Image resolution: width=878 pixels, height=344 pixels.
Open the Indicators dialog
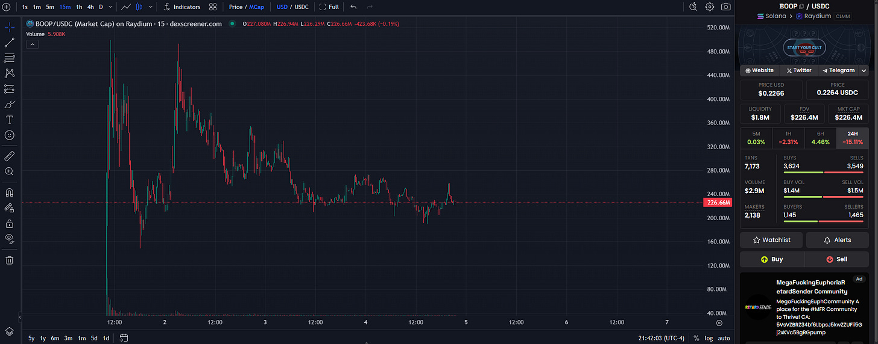(182, 7)
